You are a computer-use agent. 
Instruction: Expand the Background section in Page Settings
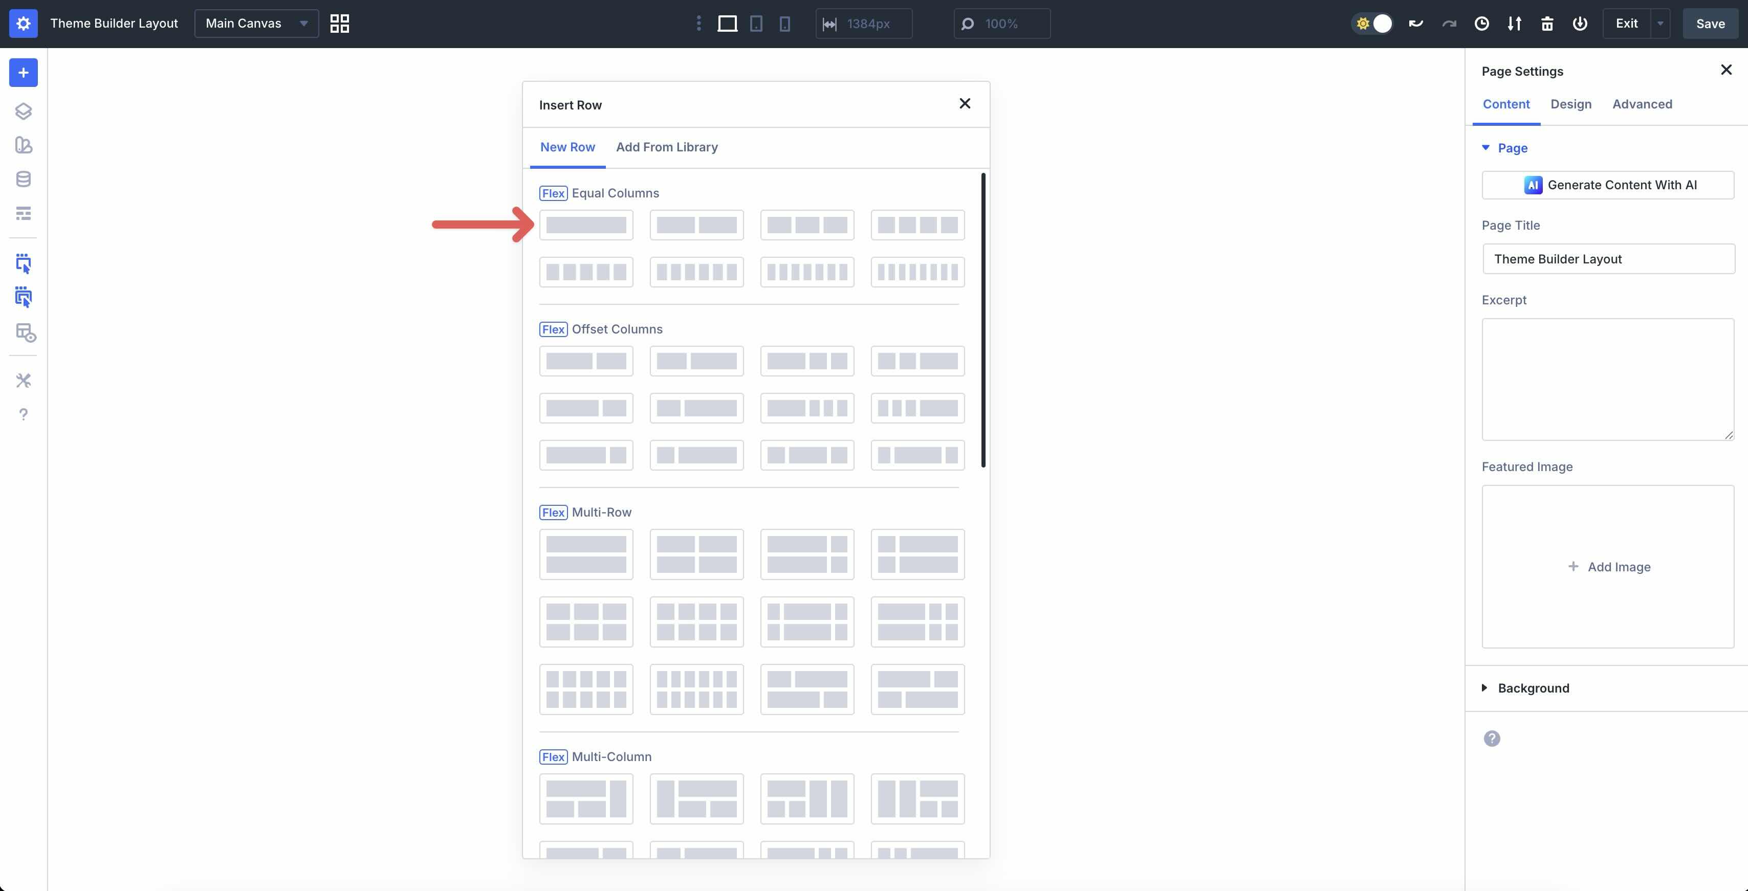[1533, 688]
